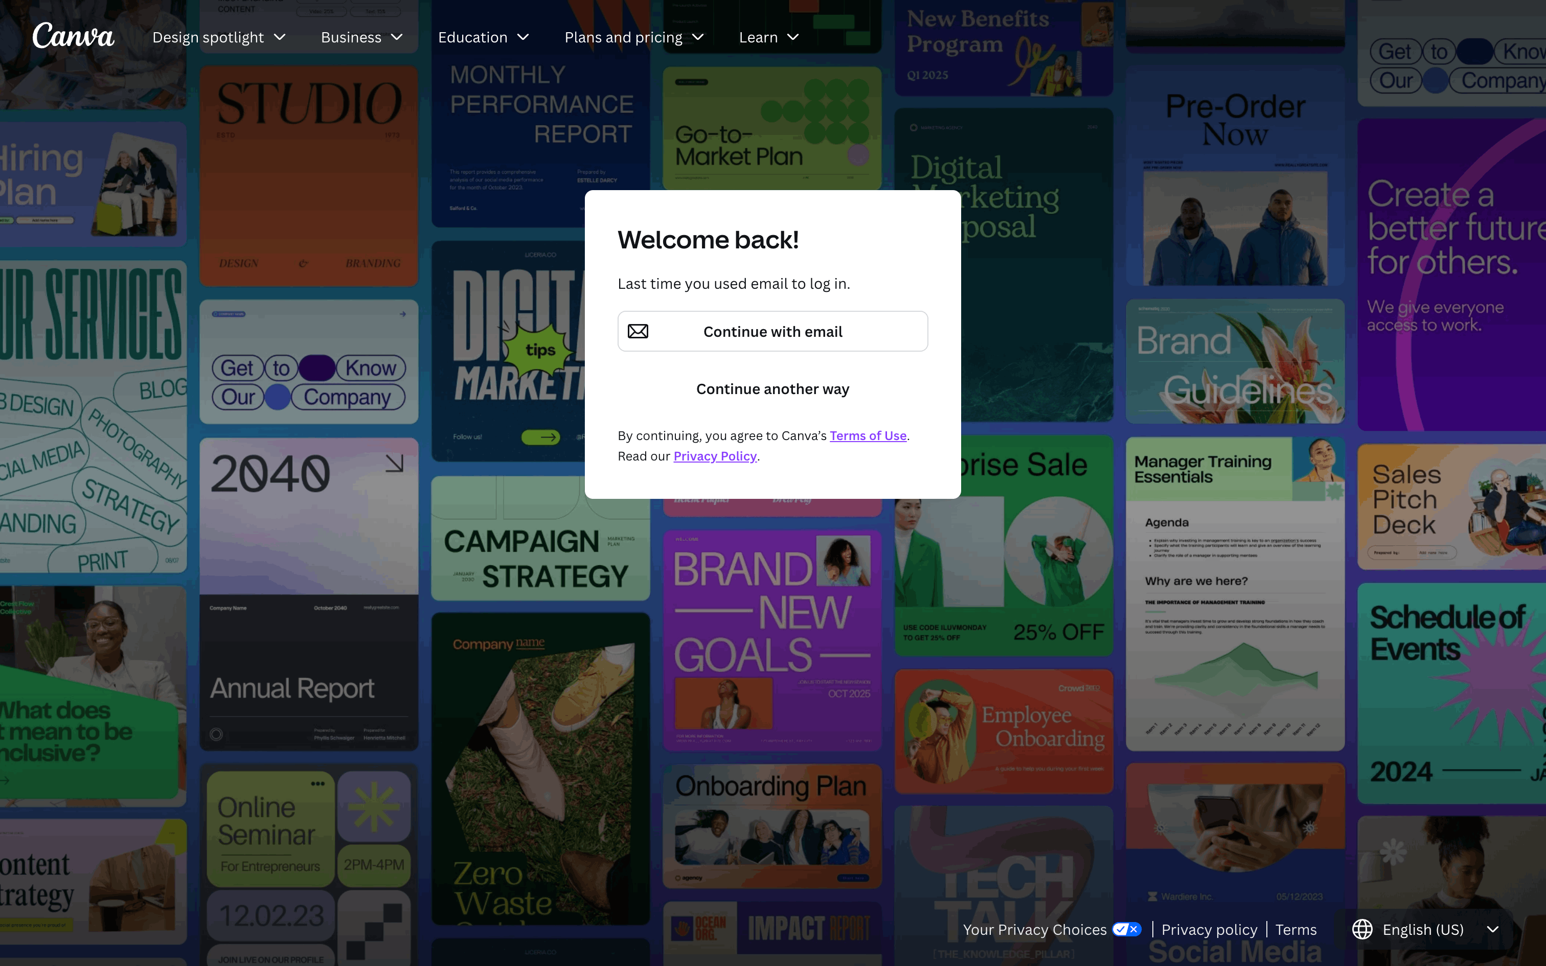Click the globe language icon
Screen dimensions: 1546x966
tap(1362, 930)
